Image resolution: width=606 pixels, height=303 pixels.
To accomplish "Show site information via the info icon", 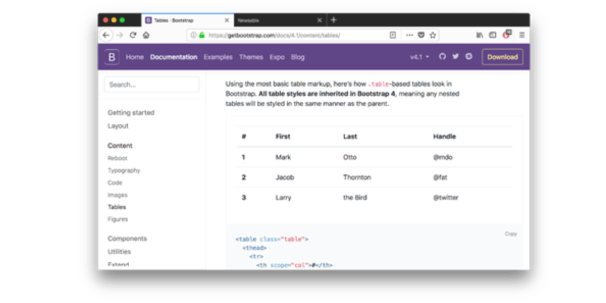I will 193,35.
